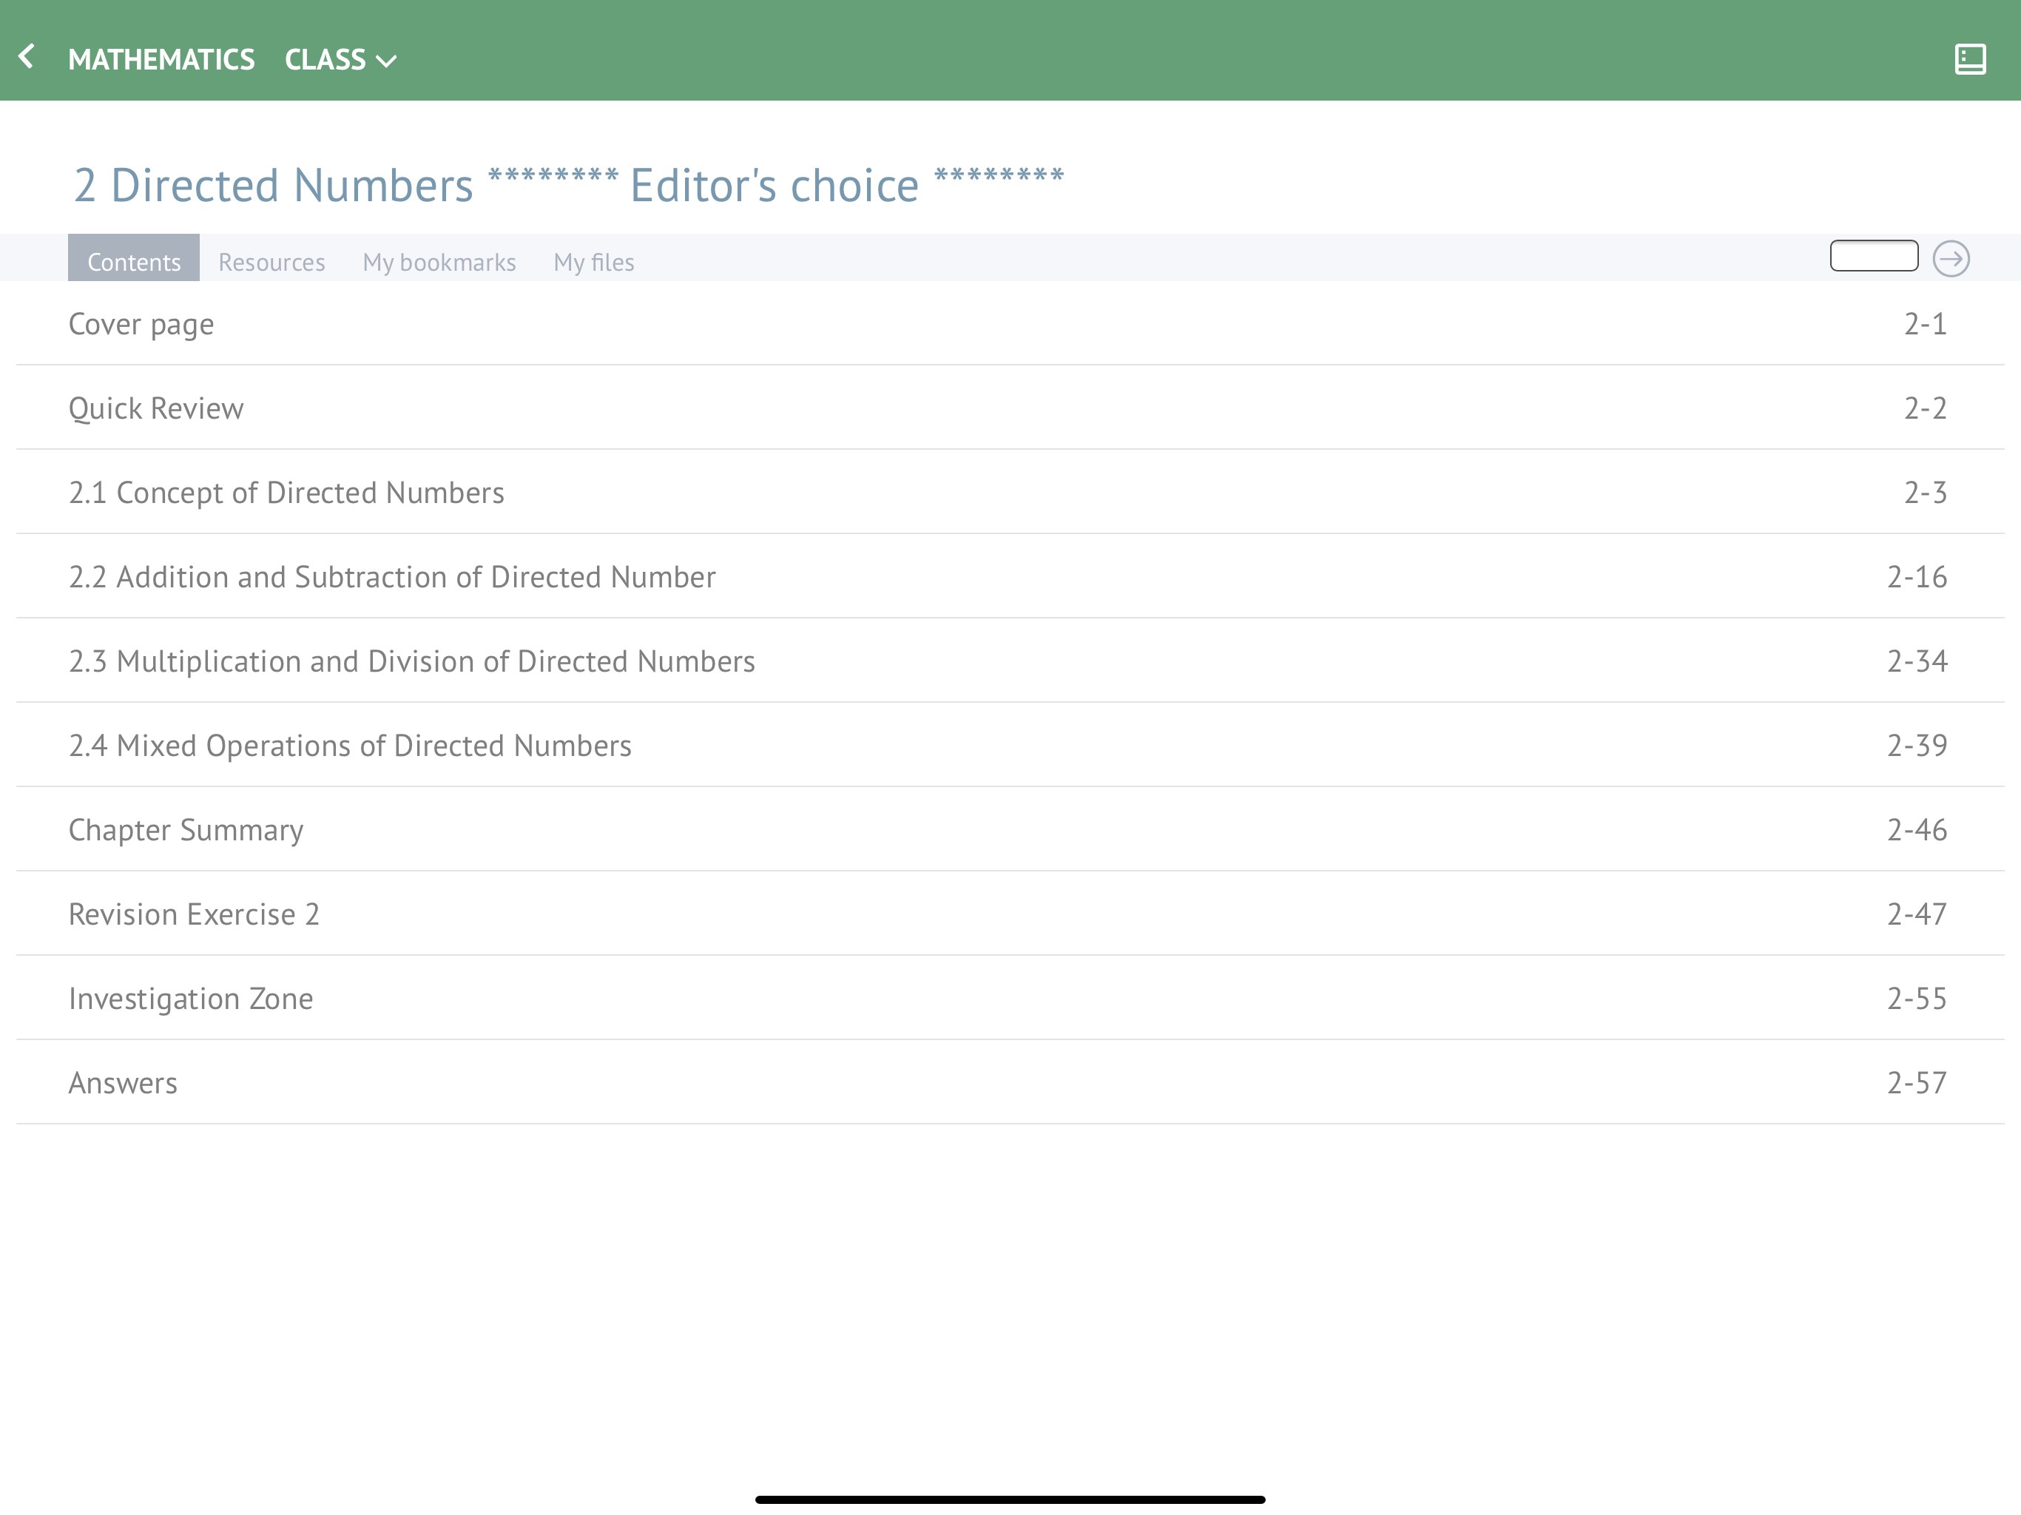This screenshot has width=2021, height=1515.
Task: Open the book layout icon top right
Action: (1970, 59)
